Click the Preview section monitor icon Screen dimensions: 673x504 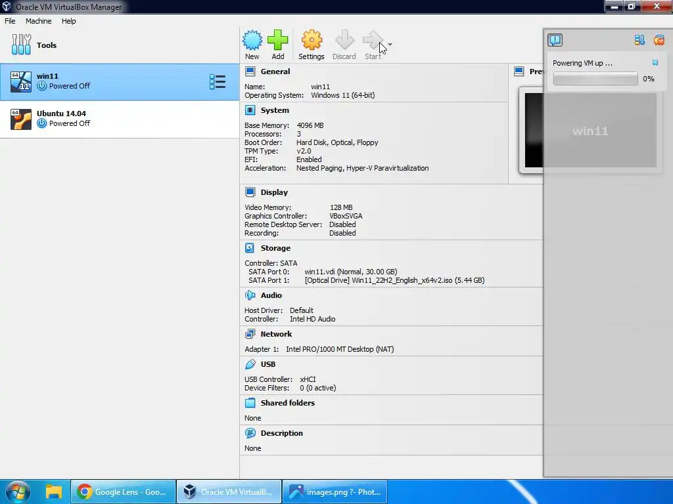coord(519,71)
